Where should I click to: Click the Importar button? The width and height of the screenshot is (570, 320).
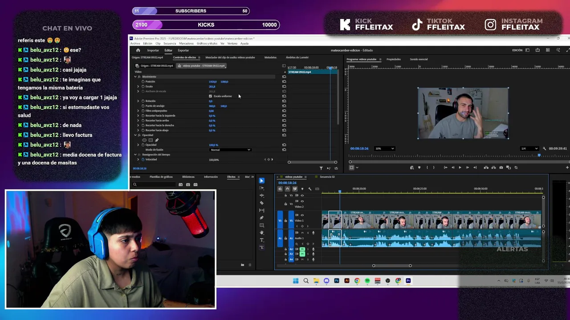(x=153, y=50)
